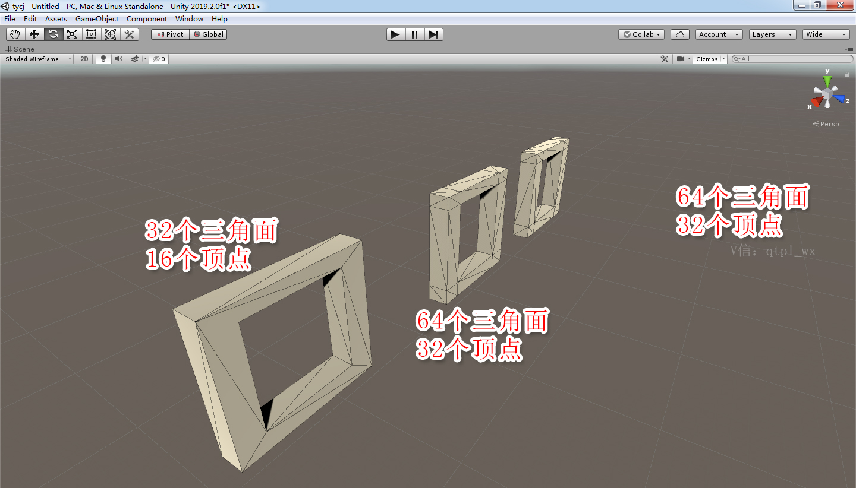Viewport: 856px width, 488px height.
Task: Open the Available Custom Editor Tools icon
Action: tap(129, 34)
